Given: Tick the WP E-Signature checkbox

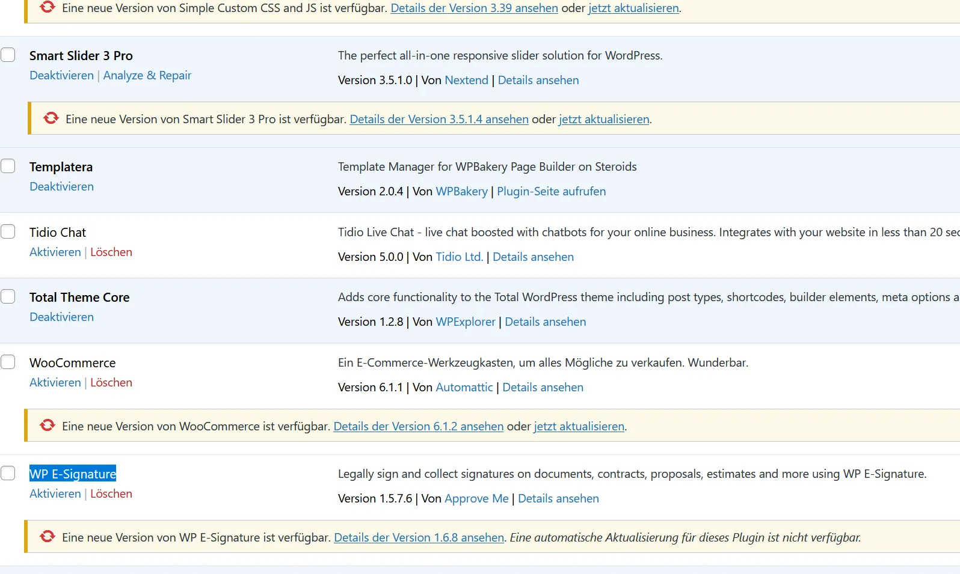Looking at the screenshot, I should pos(8,473).
